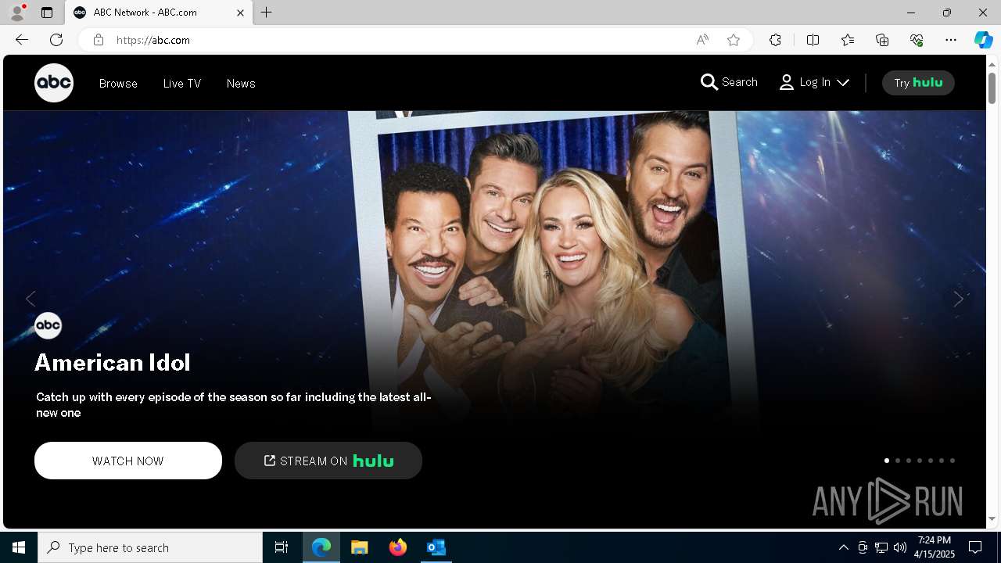The height and width of the screenshot is (563, 1001).
Task: Click the ABC logo in the site header
Action: coord(54,83)
